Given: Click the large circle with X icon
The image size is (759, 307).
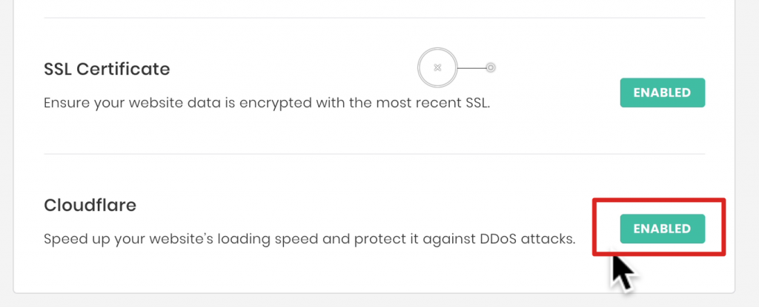Looking at the screenshot, I should click(x=437, y=68).
